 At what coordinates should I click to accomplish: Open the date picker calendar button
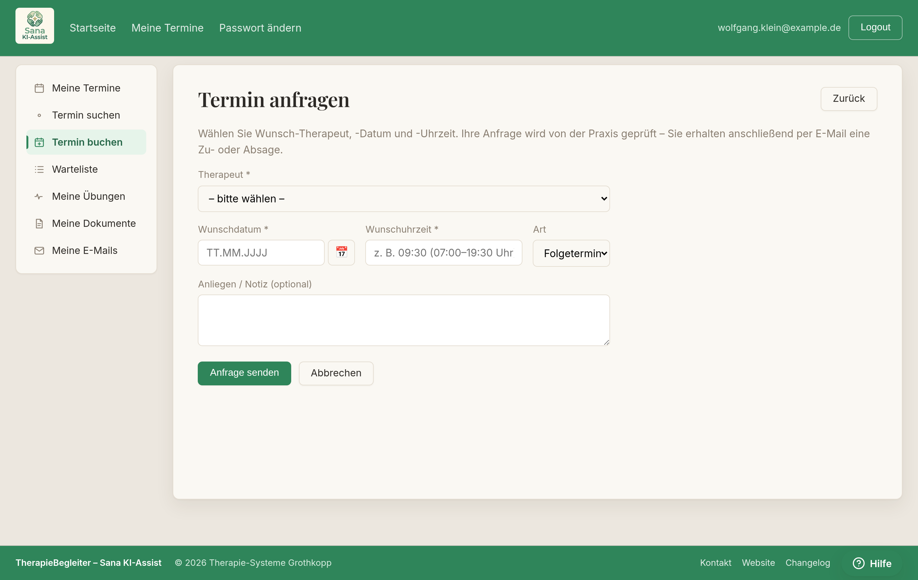click(x=341, y=252)
